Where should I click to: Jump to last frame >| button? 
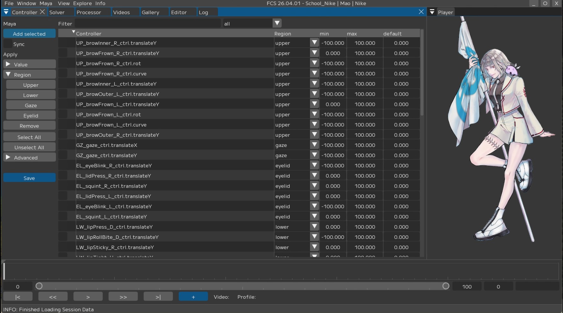(x=158, y=297)
